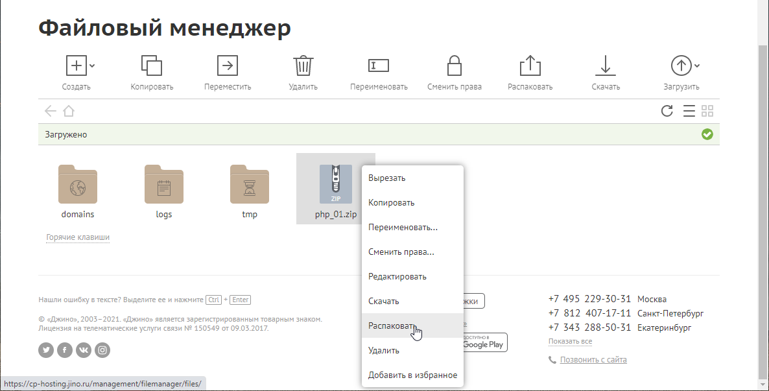
Task: Switch to grid view layout
Action: pyautogui.click(x=707, y=111)
